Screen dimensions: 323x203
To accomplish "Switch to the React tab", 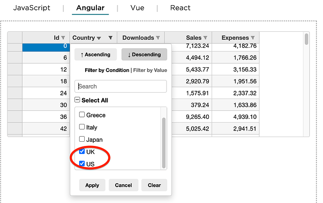I will click(180, 8).
